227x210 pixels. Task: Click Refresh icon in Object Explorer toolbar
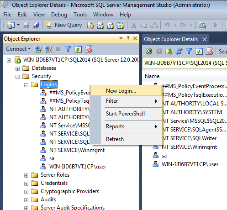pyautogui.click(x=78, y=49)
